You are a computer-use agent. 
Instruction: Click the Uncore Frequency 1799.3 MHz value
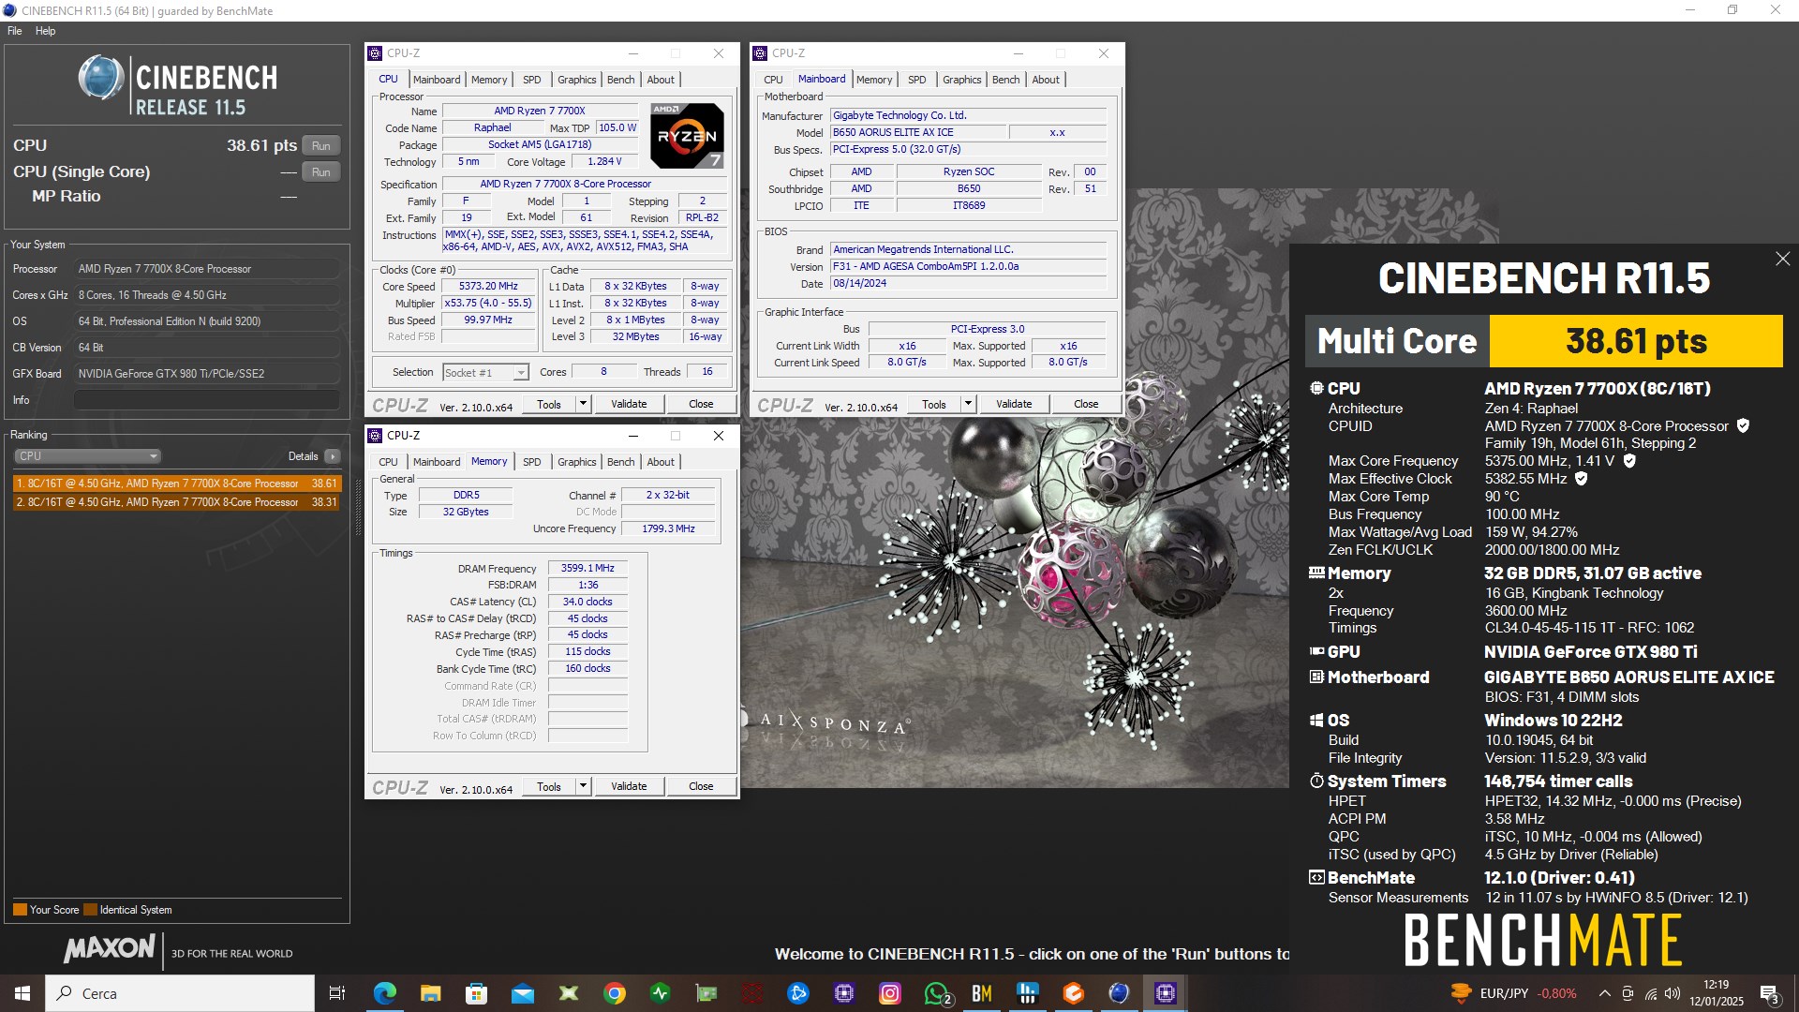(668, 528)
